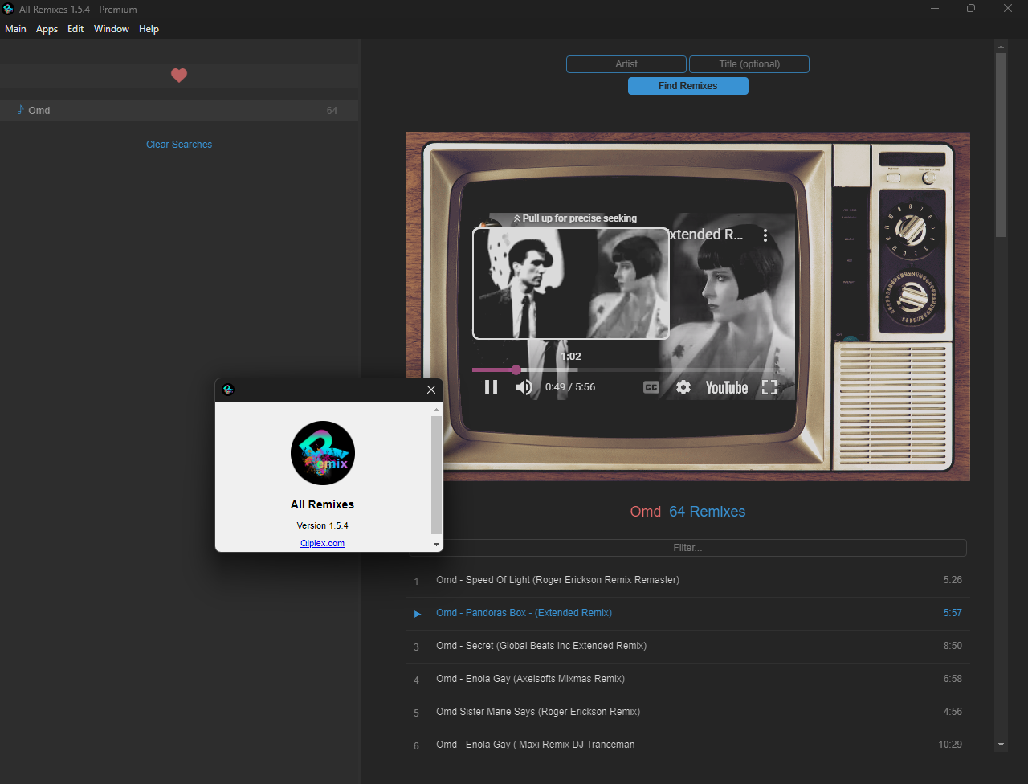The height and width of the screenshot is (784, 1028).
Task: Focus the Artist input field
Action: coord(626,64)
